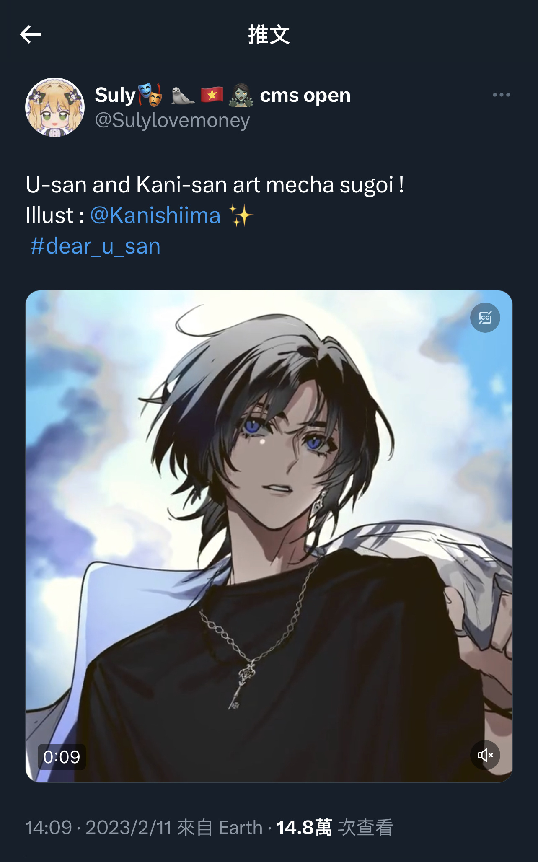Image resolution: width=538 pixels, height=862 pixels.
Task: Tap "cms open" in the display name
Action: click(305, 96)
